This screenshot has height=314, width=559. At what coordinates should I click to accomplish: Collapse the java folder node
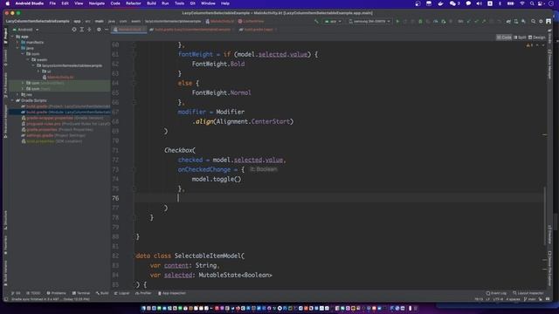pyautogui.click(x=17, y=48)
